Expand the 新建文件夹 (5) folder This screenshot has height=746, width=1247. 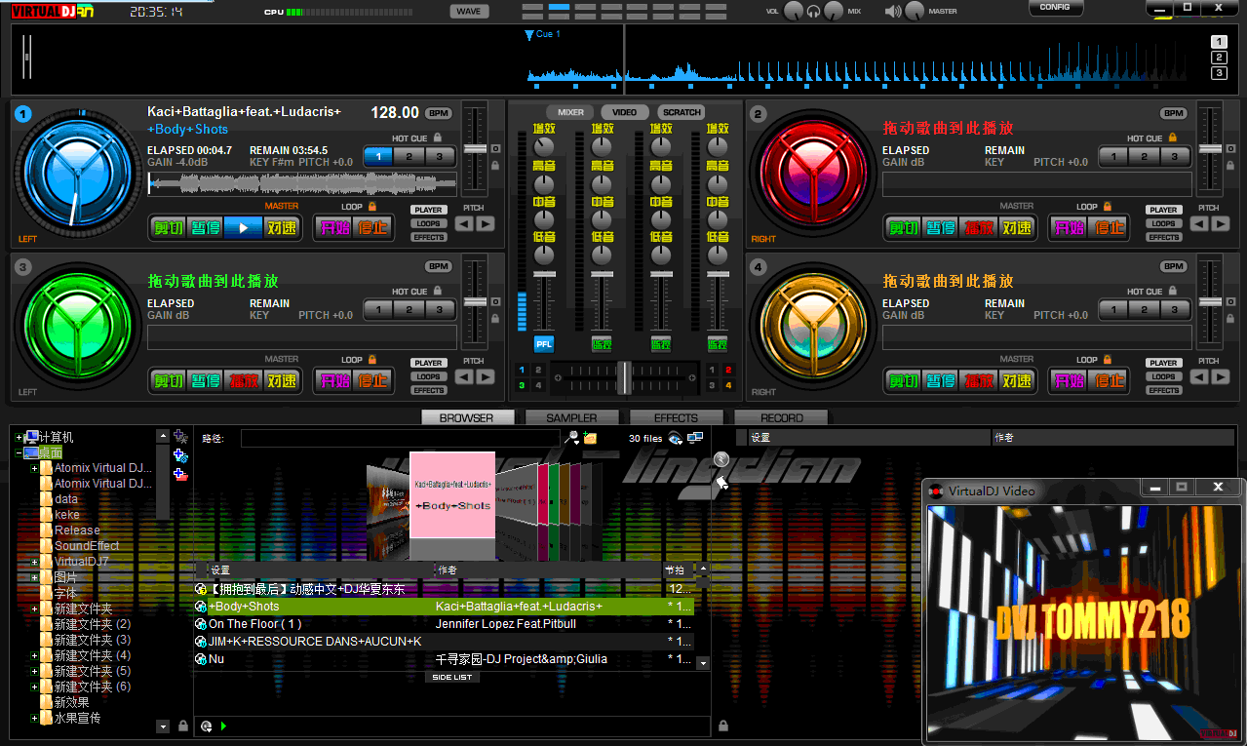(x=34, y=672)
